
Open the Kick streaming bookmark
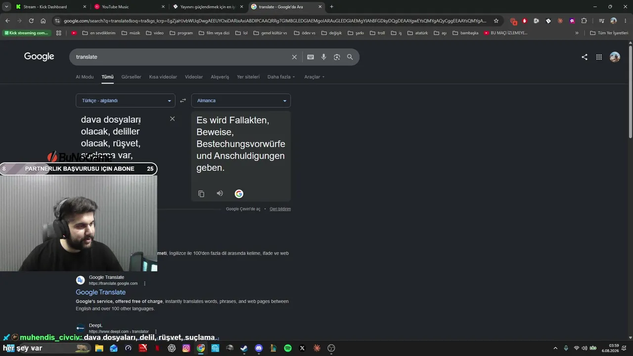(26, 33)
